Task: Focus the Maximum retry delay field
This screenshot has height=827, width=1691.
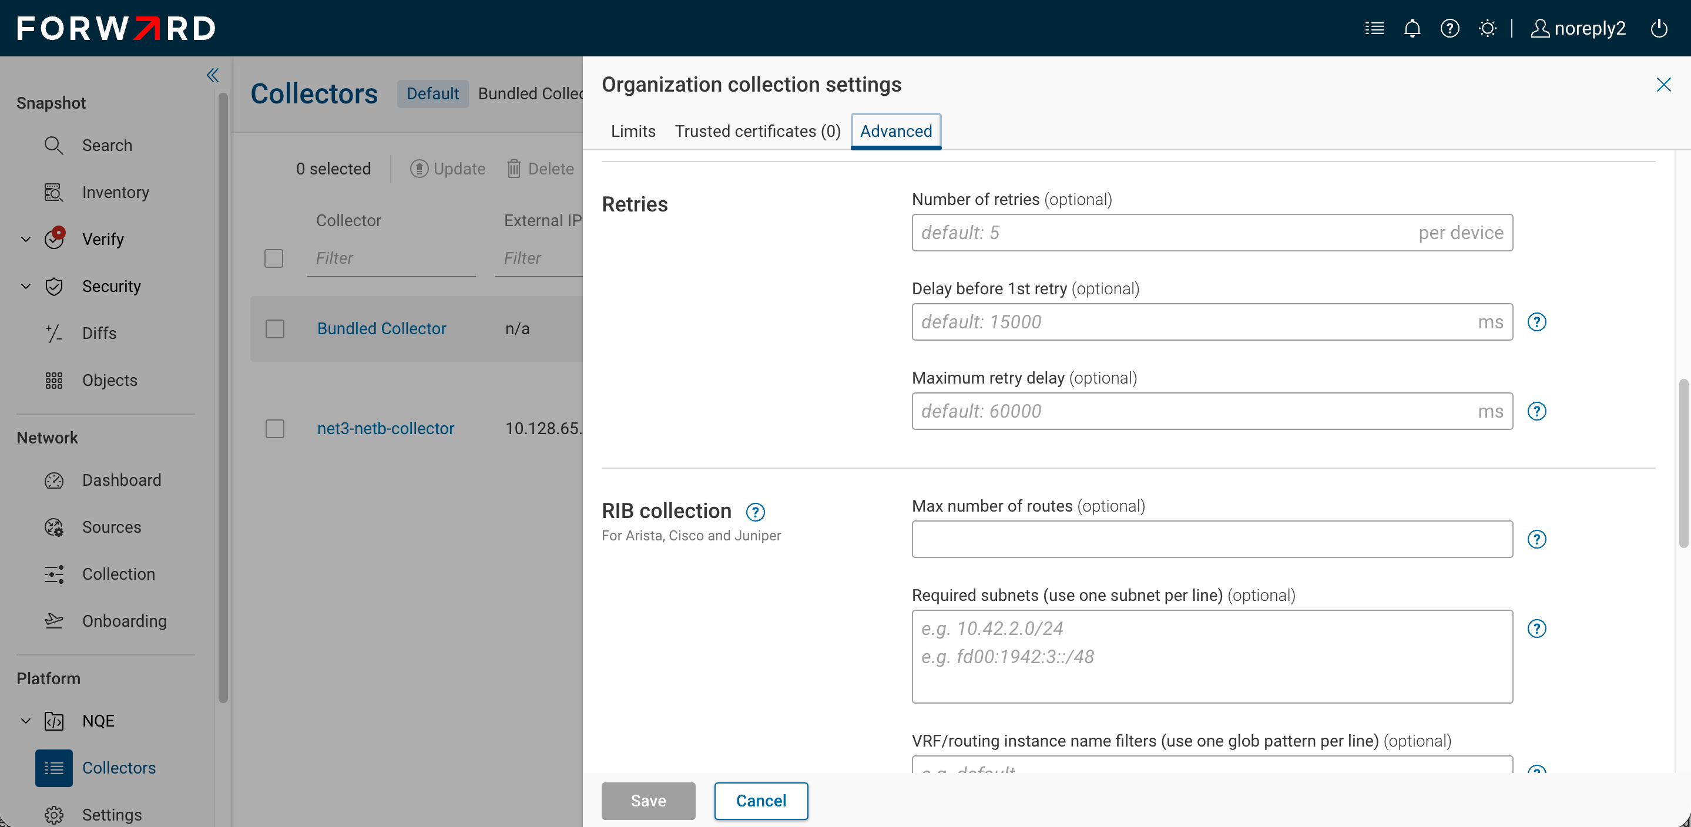Action: coord(1212,411)
